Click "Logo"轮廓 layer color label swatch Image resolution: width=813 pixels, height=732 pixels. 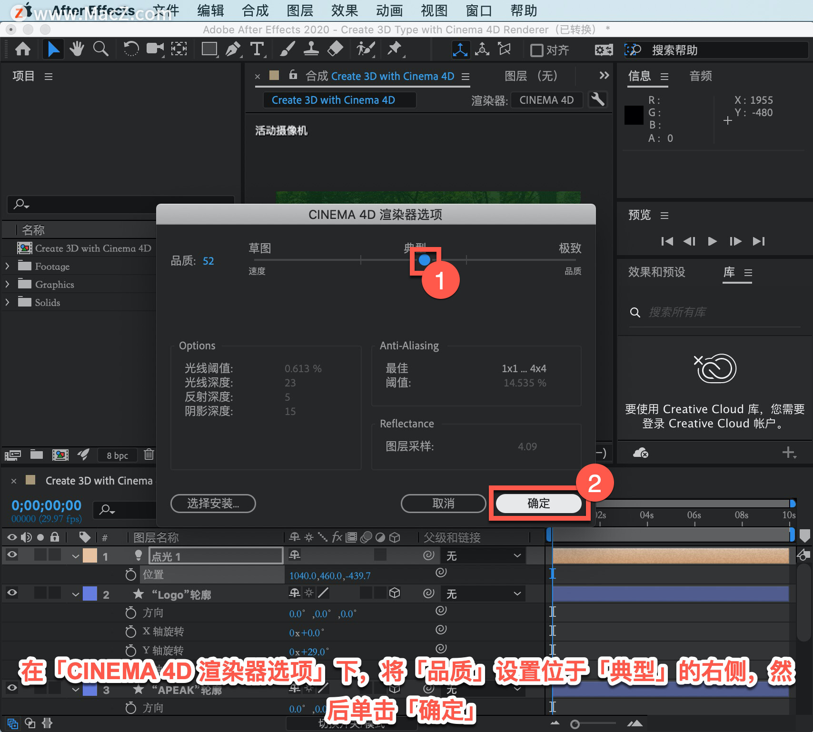tap(90, 594)
